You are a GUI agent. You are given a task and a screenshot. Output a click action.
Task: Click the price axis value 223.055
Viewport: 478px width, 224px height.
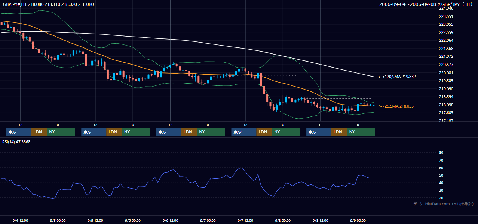446,24
